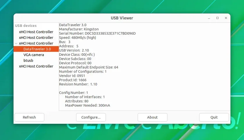This screenshot has width=244, height=140.
Task: Select the VGA camera device
Action: point(34,55)
